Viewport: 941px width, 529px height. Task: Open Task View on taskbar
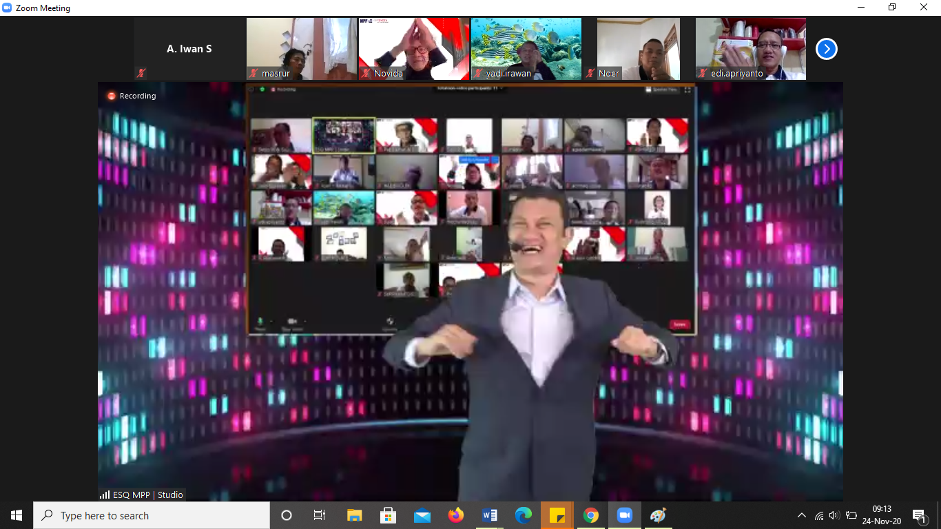click(320, 515)
